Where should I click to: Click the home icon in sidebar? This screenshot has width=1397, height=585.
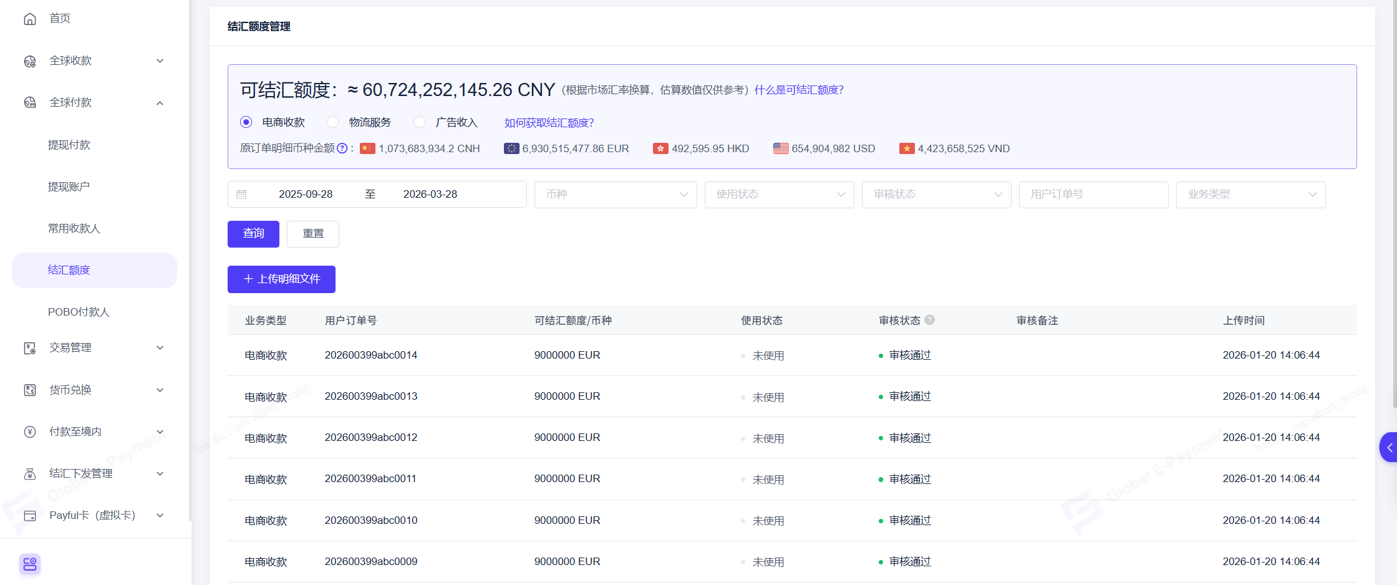click(29, 19)
